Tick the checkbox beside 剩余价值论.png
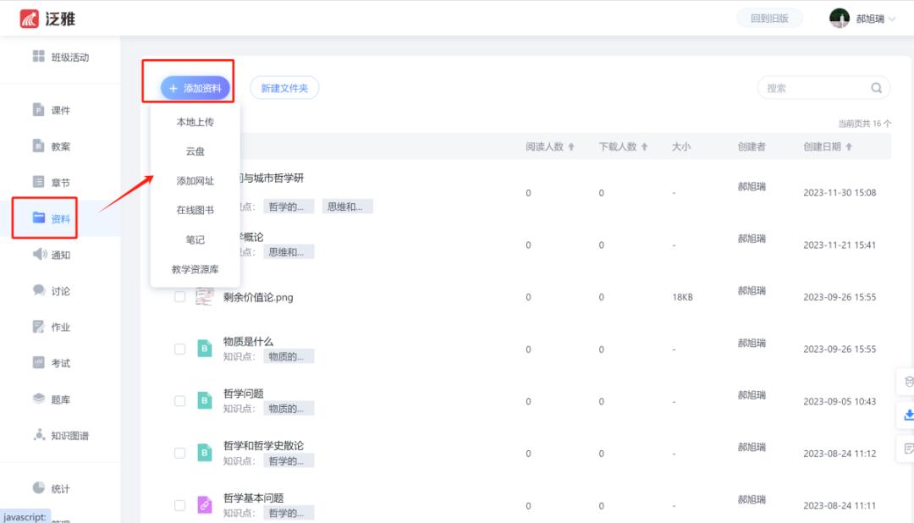The height and width of the screenshot is (523, 914). tap(179, 297)
